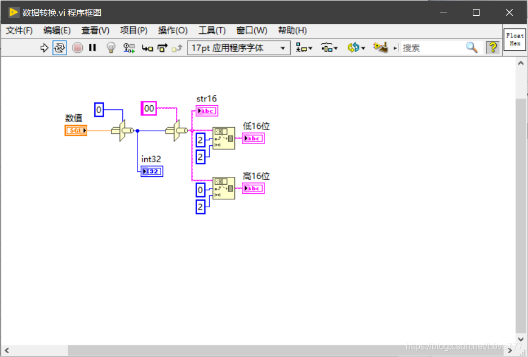528x357 pixels.
Task: Click the Run arrow button
Action: pos(44,48)
